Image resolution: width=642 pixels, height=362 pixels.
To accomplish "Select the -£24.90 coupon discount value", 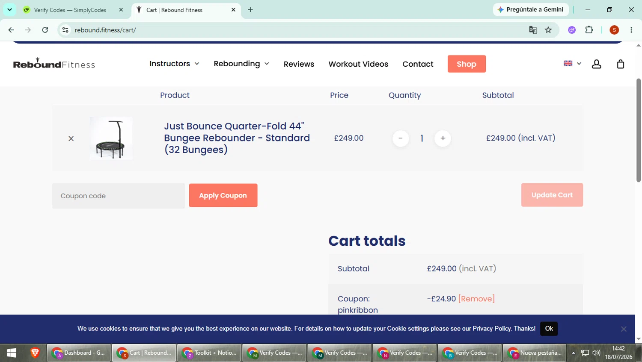I will pyautogui.click(x=441, y=299).
